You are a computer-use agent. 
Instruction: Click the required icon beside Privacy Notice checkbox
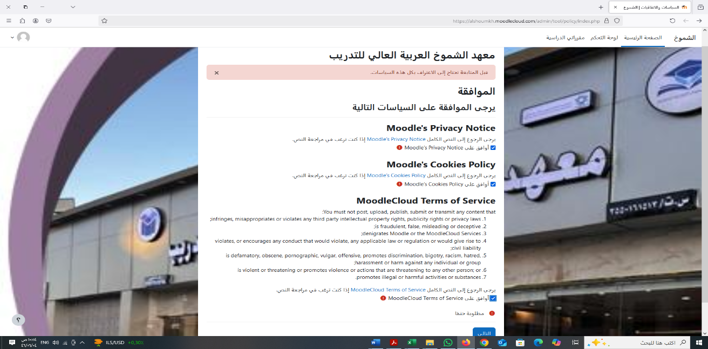coord(399,147)
